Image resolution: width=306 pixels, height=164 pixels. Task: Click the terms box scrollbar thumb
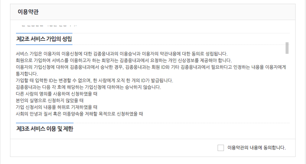(287, 48)
